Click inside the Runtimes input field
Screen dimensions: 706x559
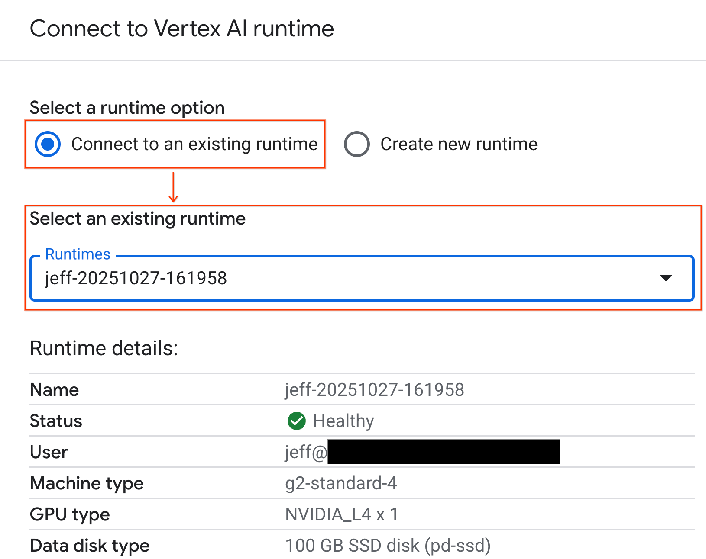(217, 278)
